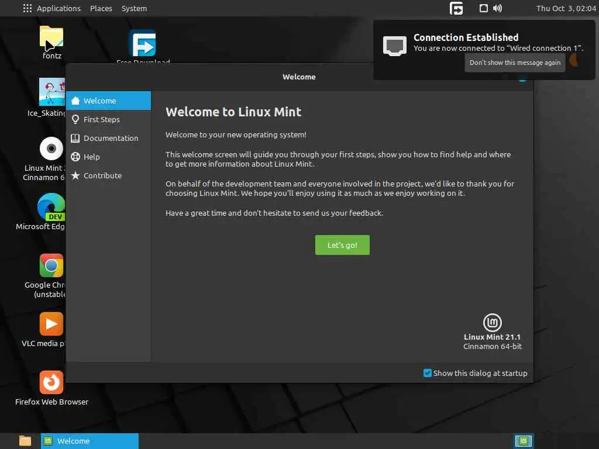Click the Let's go! button
599x449 pixels.
(x=342, y=245)
